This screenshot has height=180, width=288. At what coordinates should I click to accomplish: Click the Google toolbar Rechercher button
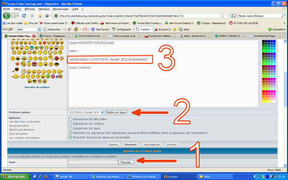pyautogui.click(x=52, y=29)
